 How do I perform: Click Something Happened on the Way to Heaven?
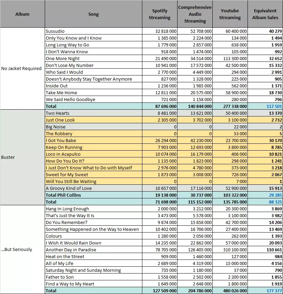(94, 229)
